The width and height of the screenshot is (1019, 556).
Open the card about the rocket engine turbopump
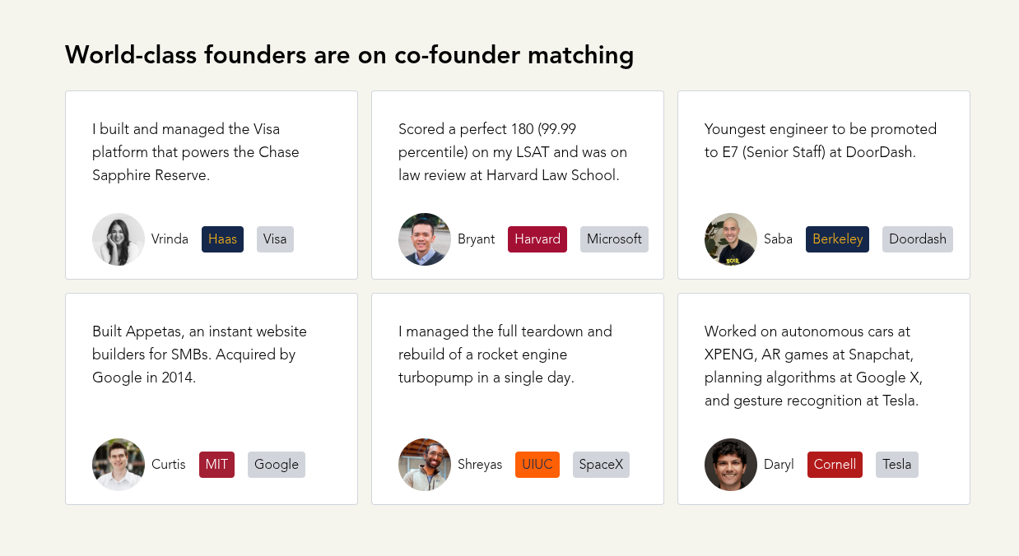517,398
